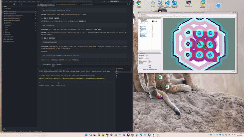Select the powershell terminal entry

point(124,68)
